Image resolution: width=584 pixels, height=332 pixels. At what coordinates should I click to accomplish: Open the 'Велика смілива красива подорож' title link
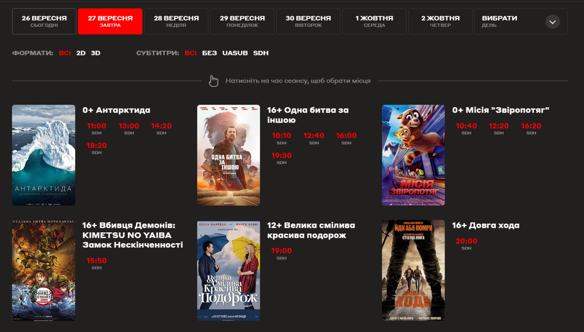[x=311, y=230]
